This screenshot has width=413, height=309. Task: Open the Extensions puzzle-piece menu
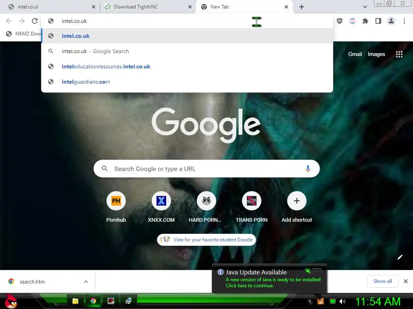pyautogui.click(x=365, y=21)
